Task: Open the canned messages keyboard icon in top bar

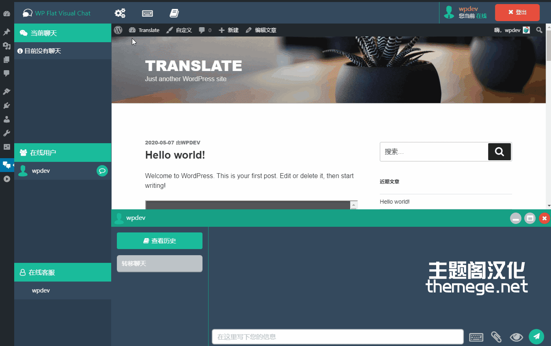Action: (x=147, y=13)
